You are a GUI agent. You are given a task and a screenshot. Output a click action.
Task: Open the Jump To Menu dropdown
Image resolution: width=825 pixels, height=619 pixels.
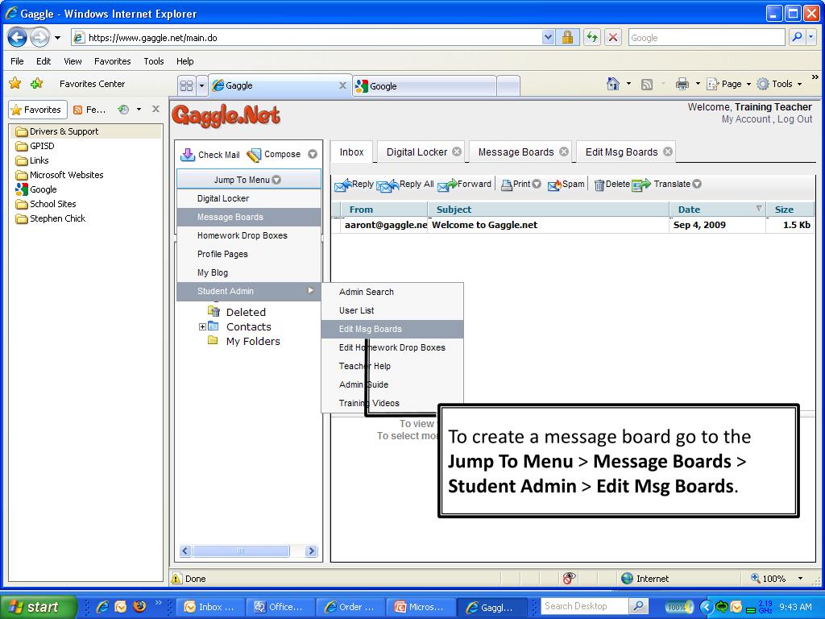click(x=248, y=180)
